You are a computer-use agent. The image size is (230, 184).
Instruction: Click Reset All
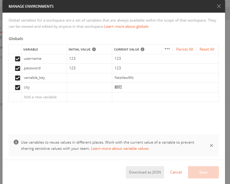(207, 49)
